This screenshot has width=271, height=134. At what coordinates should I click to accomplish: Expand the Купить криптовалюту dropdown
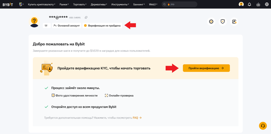(x=42, y=4)
